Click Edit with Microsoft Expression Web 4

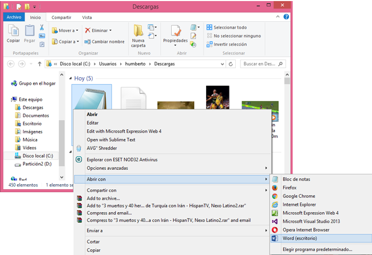172,132
